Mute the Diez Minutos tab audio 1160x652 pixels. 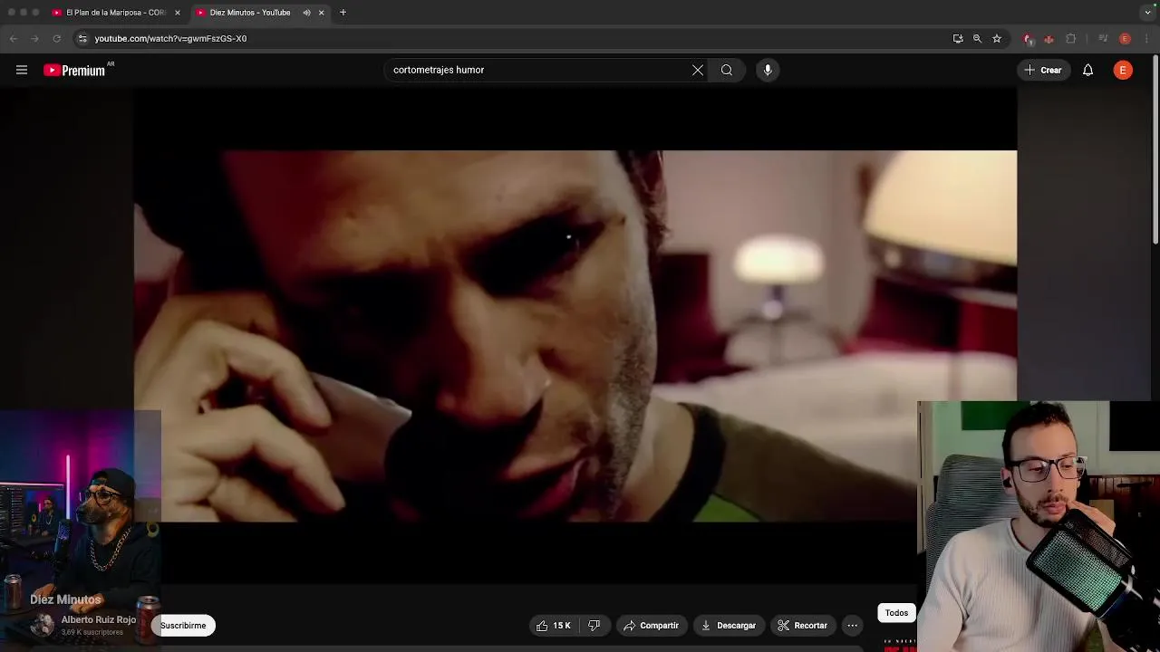[306, 13]
